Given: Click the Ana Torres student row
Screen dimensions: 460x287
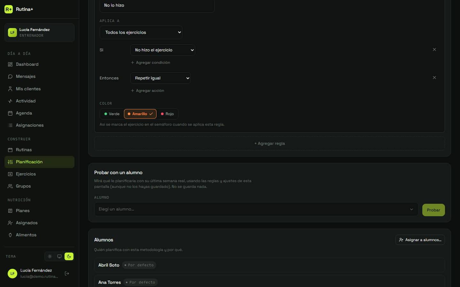Looking at the screenshot, I should click(x=270, y=281).
